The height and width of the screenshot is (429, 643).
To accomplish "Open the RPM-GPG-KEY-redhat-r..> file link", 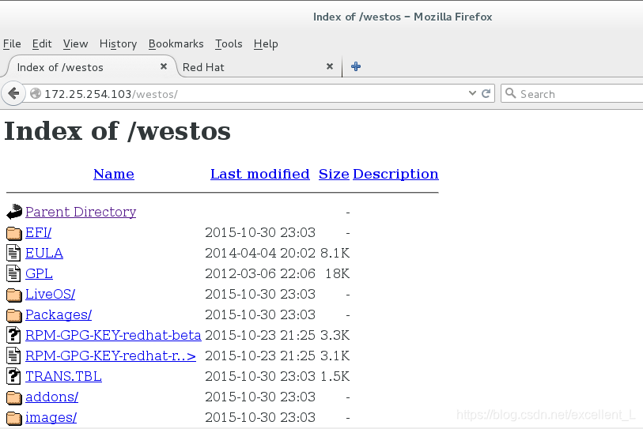I will point(111,356).
